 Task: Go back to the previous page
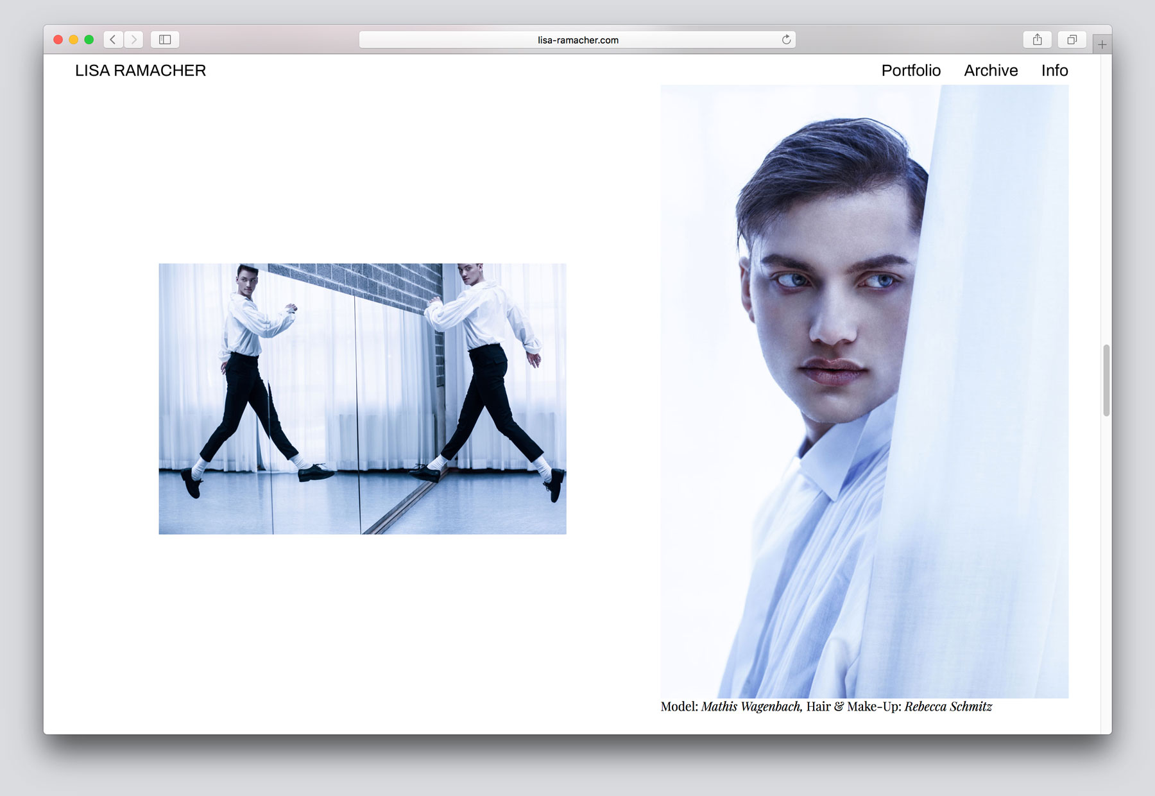point(113,40)
